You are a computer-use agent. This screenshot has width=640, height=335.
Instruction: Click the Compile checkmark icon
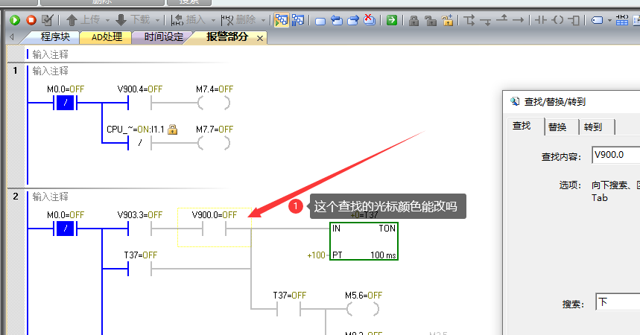tap(48, 20)
